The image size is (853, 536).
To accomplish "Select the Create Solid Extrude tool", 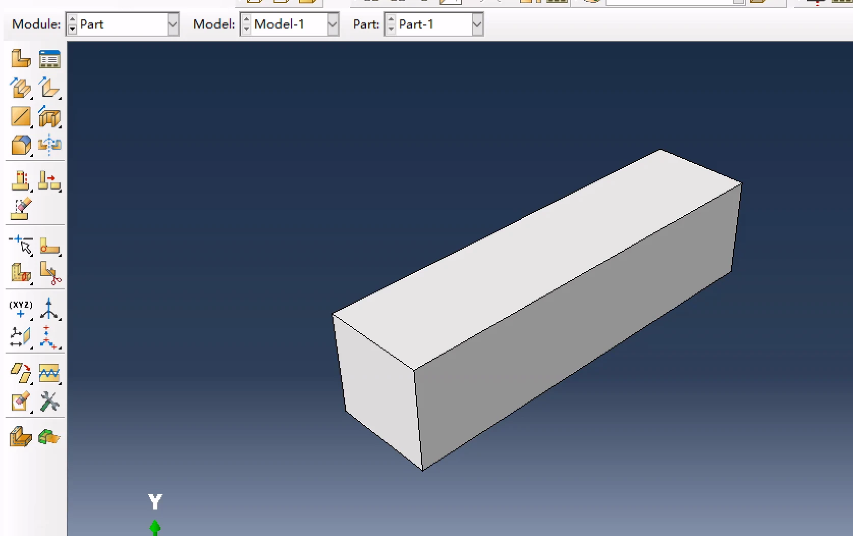I will click(21, 88).
